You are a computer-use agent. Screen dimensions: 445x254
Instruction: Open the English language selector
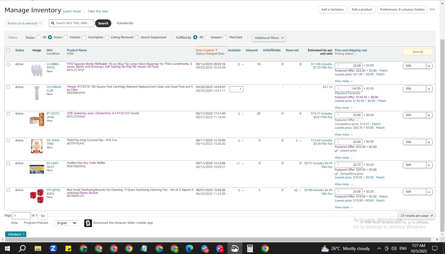66,223
